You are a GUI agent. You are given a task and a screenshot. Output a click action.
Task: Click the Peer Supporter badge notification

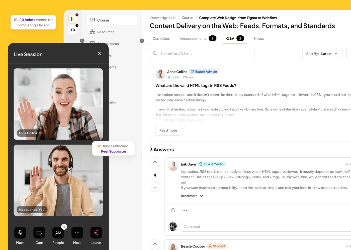click(114, 149)
